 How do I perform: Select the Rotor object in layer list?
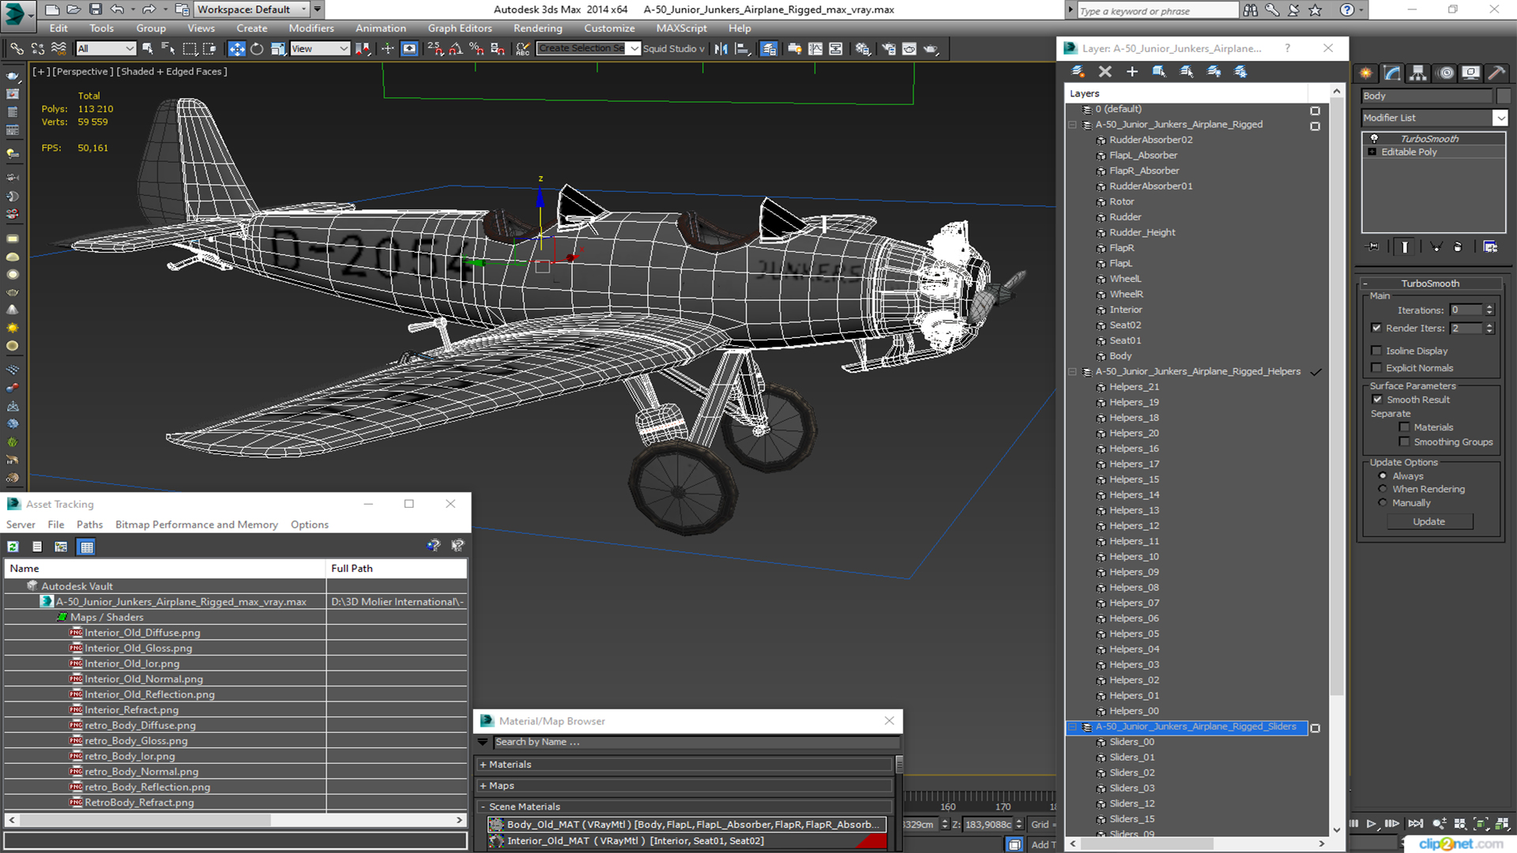point(1121,202)
